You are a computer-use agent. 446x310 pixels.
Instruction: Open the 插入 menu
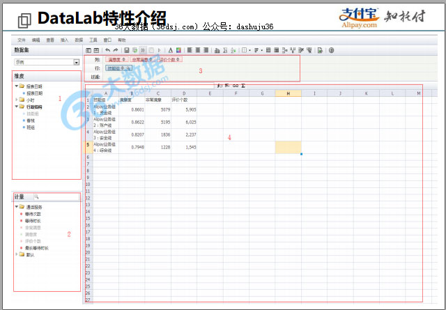click(x=65, y=40)
